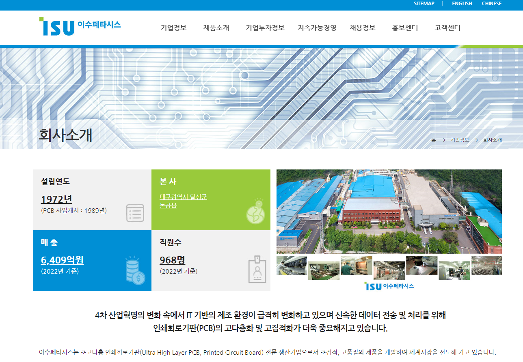
Task: Open the 홍보센터 menu
Action: (405, 28)
